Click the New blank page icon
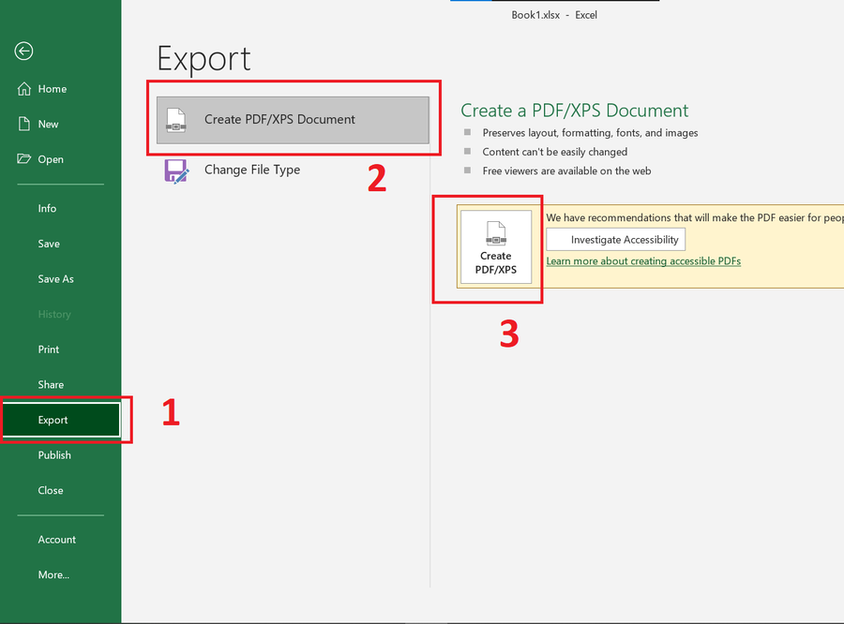The height and width of the screenshot is (624, 844). (x=24, y=124)
